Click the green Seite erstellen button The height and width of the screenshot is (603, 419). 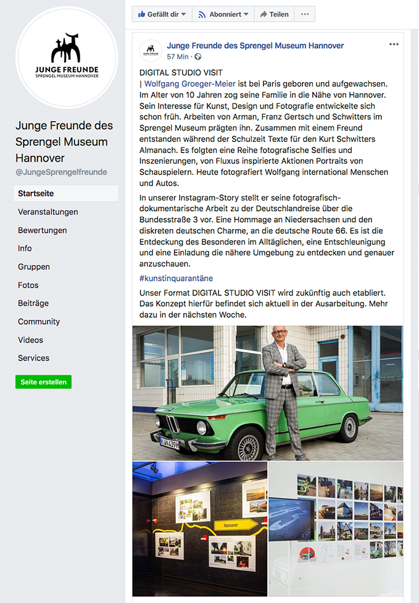click(x=43, y=382)
